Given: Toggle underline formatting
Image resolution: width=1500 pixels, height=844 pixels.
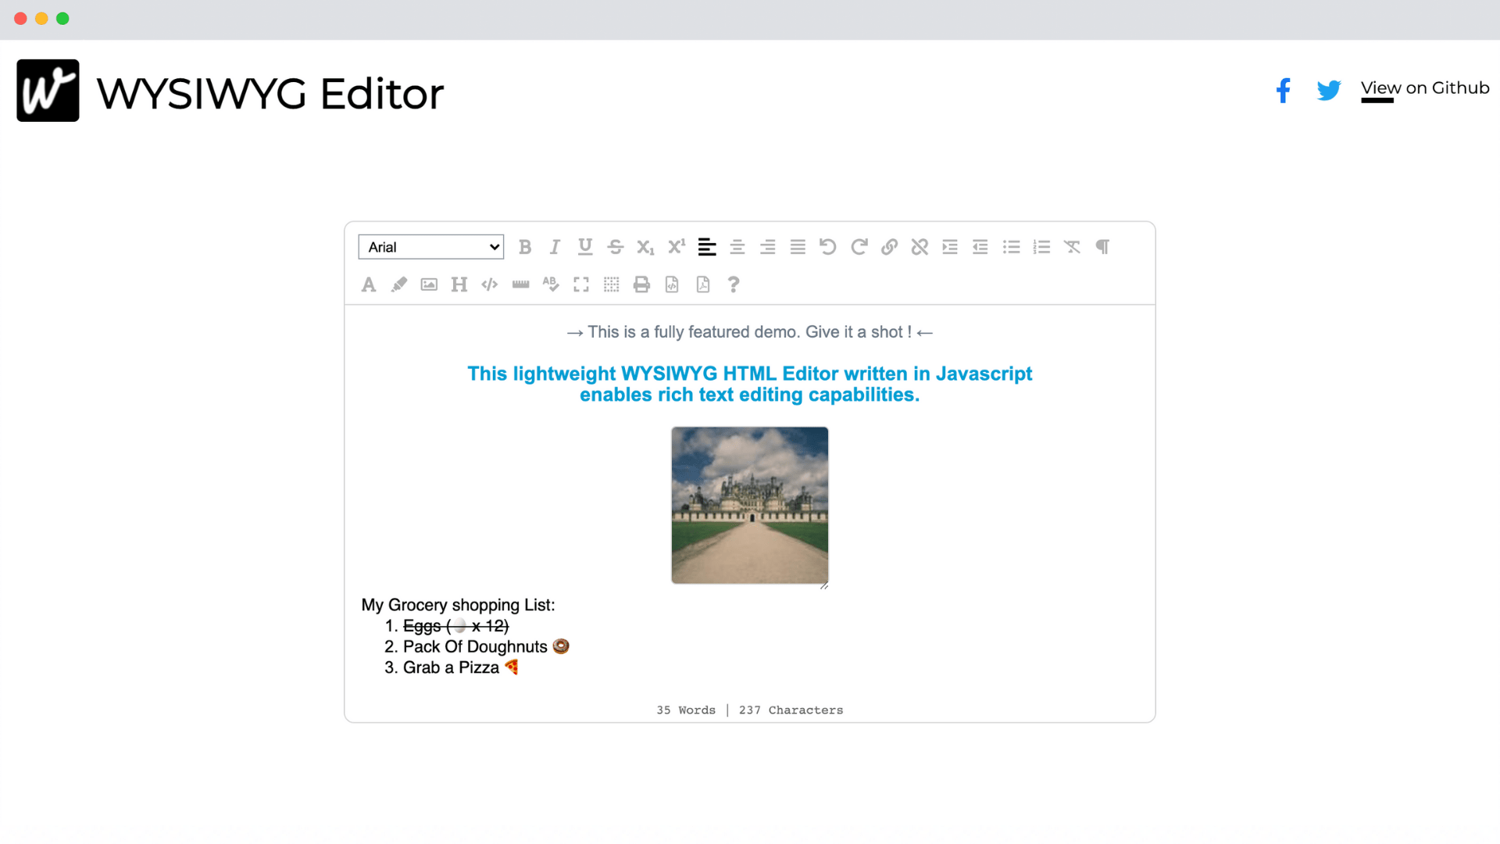Looking at the screenshot, I should point(585,247).
